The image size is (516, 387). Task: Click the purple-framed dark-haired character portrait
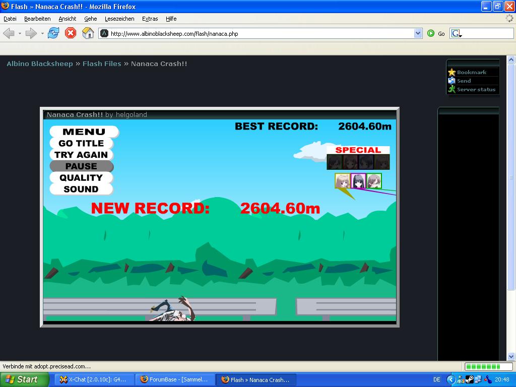click(358, 181)
